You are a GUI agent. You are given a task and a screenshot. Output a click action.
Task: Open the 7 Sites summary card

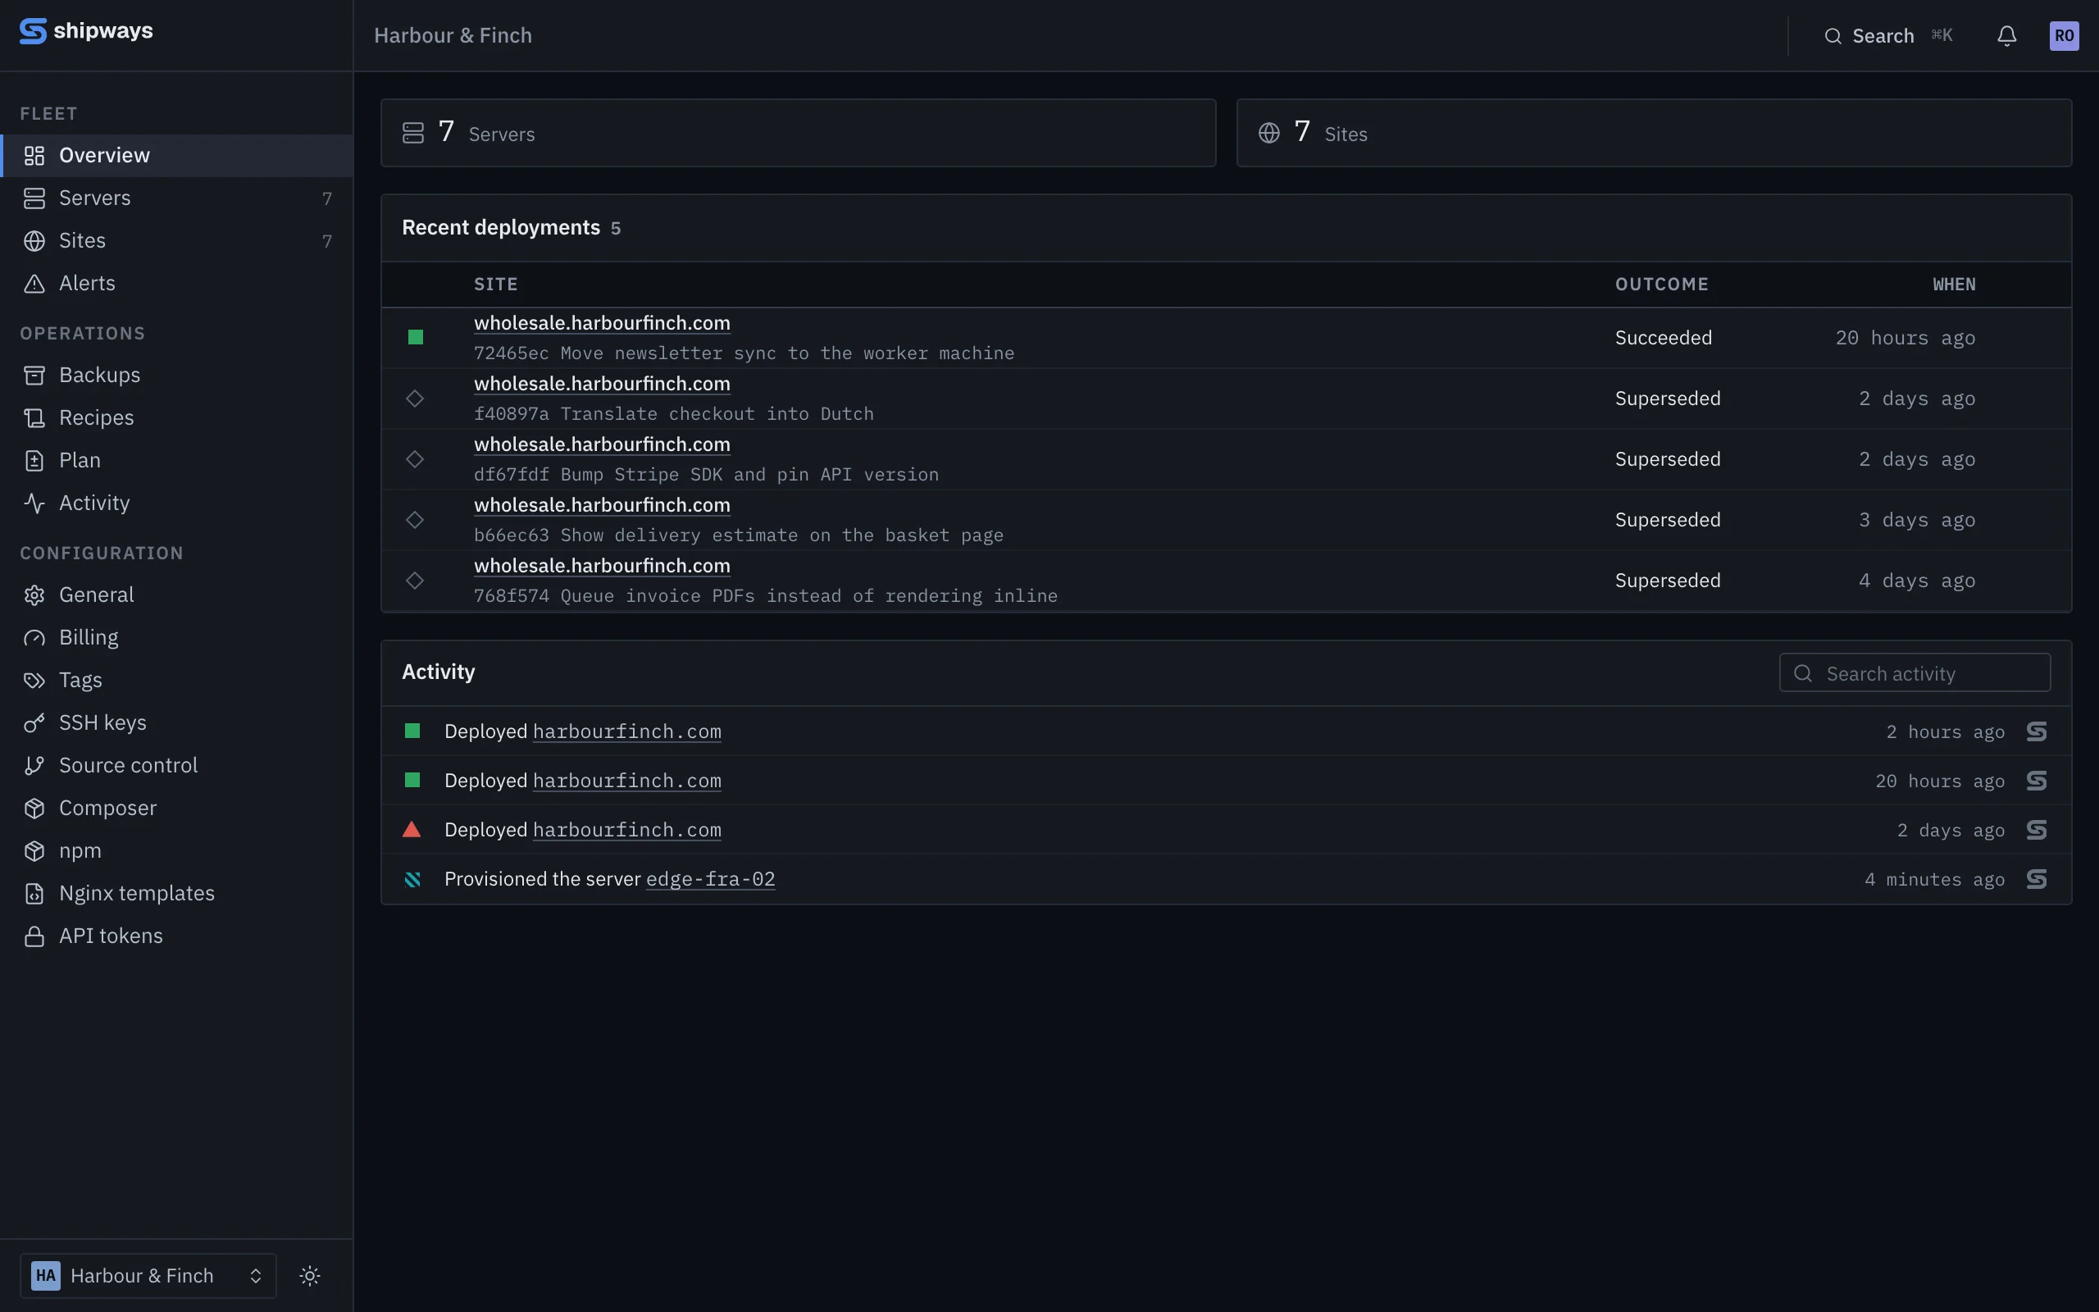pos(1654,133)
